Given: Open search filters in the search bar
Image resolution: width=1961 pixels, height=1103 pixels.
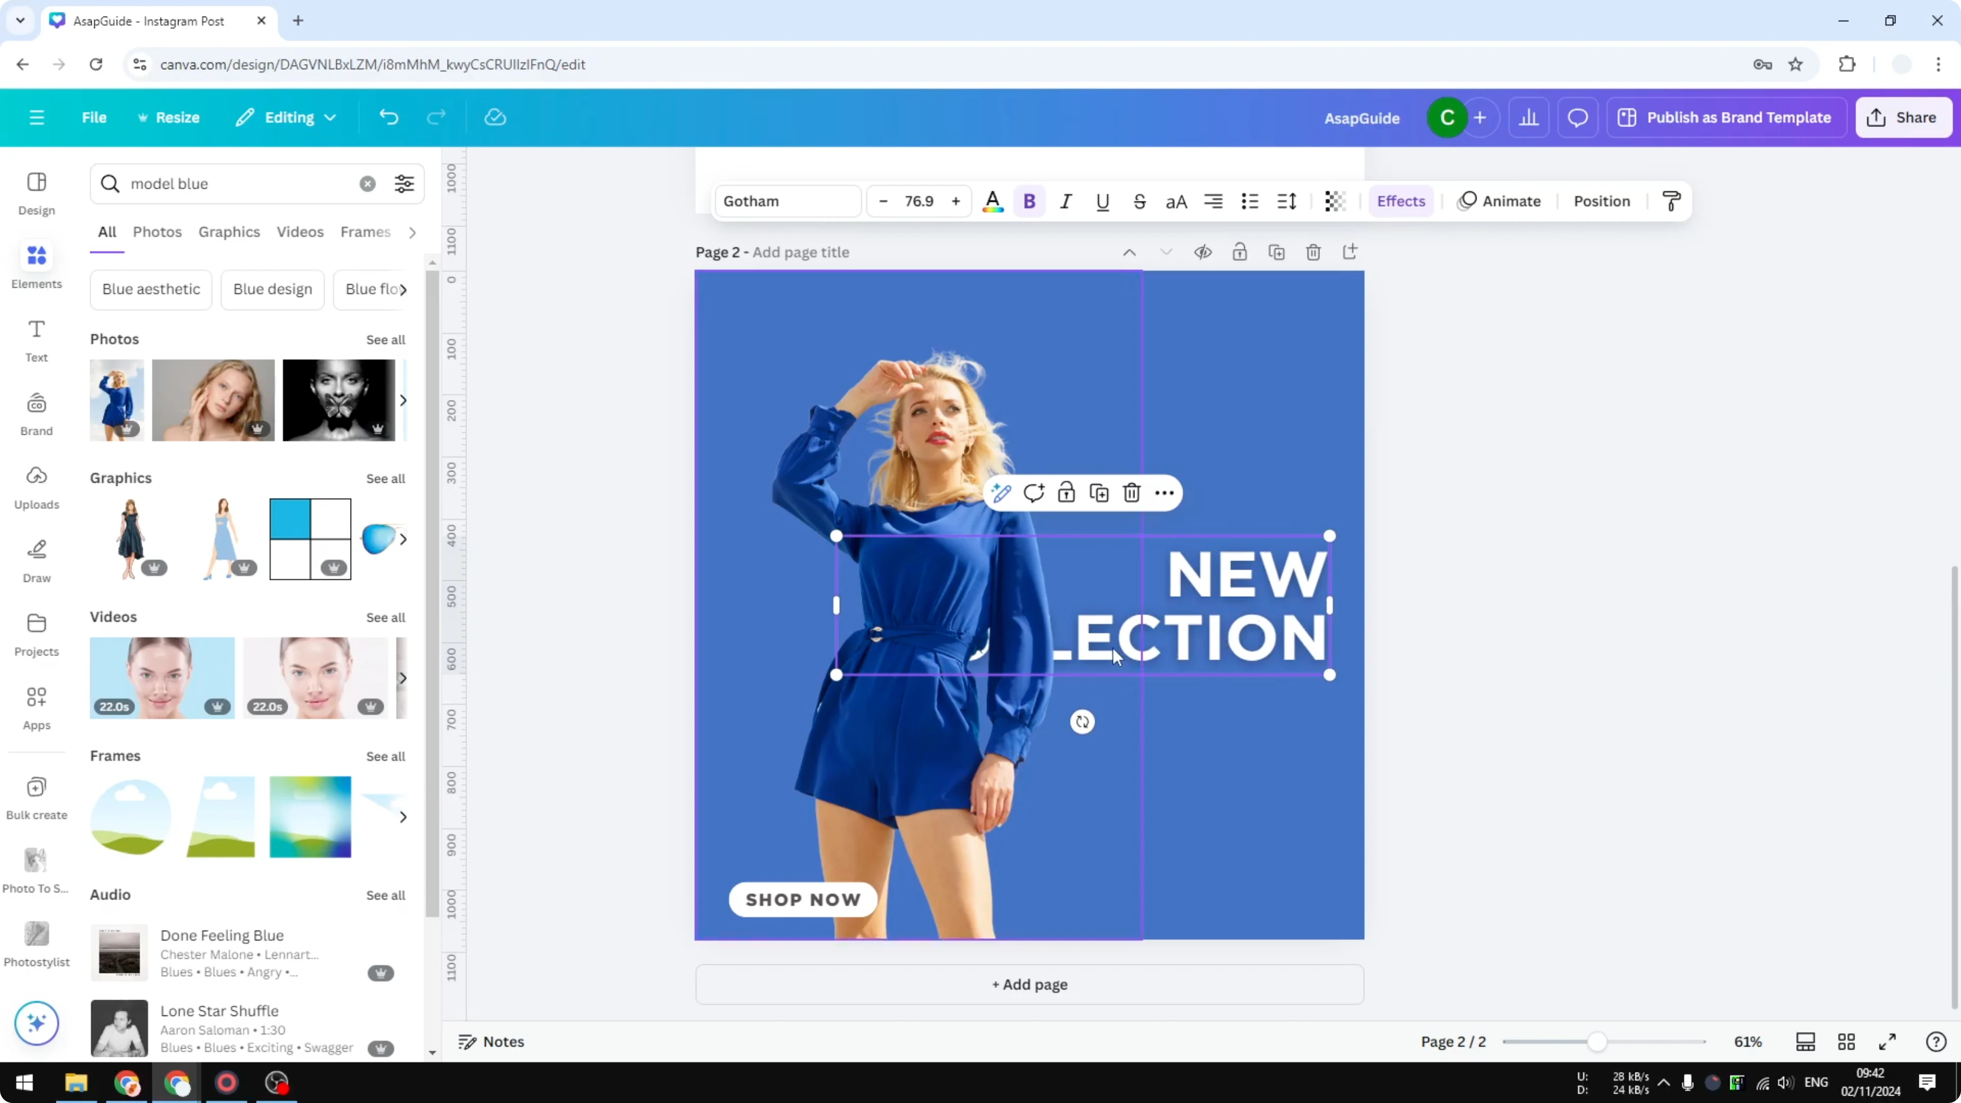Looking at the screenshot, I should coord(404,183).
